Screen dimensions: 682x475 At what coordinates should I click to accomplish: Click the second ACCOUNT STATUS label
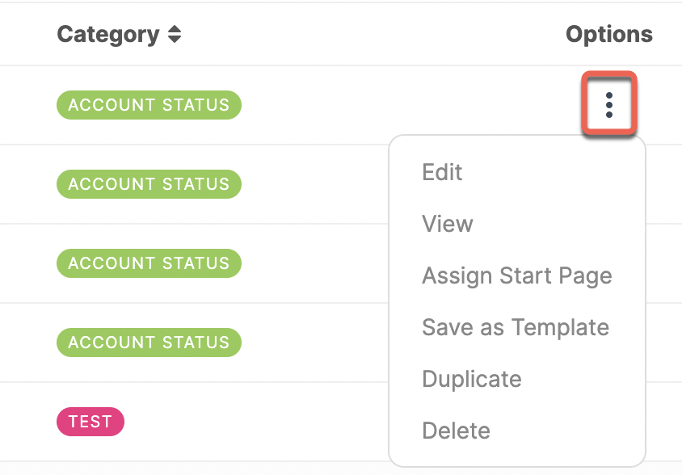click(x=149, y=183)
